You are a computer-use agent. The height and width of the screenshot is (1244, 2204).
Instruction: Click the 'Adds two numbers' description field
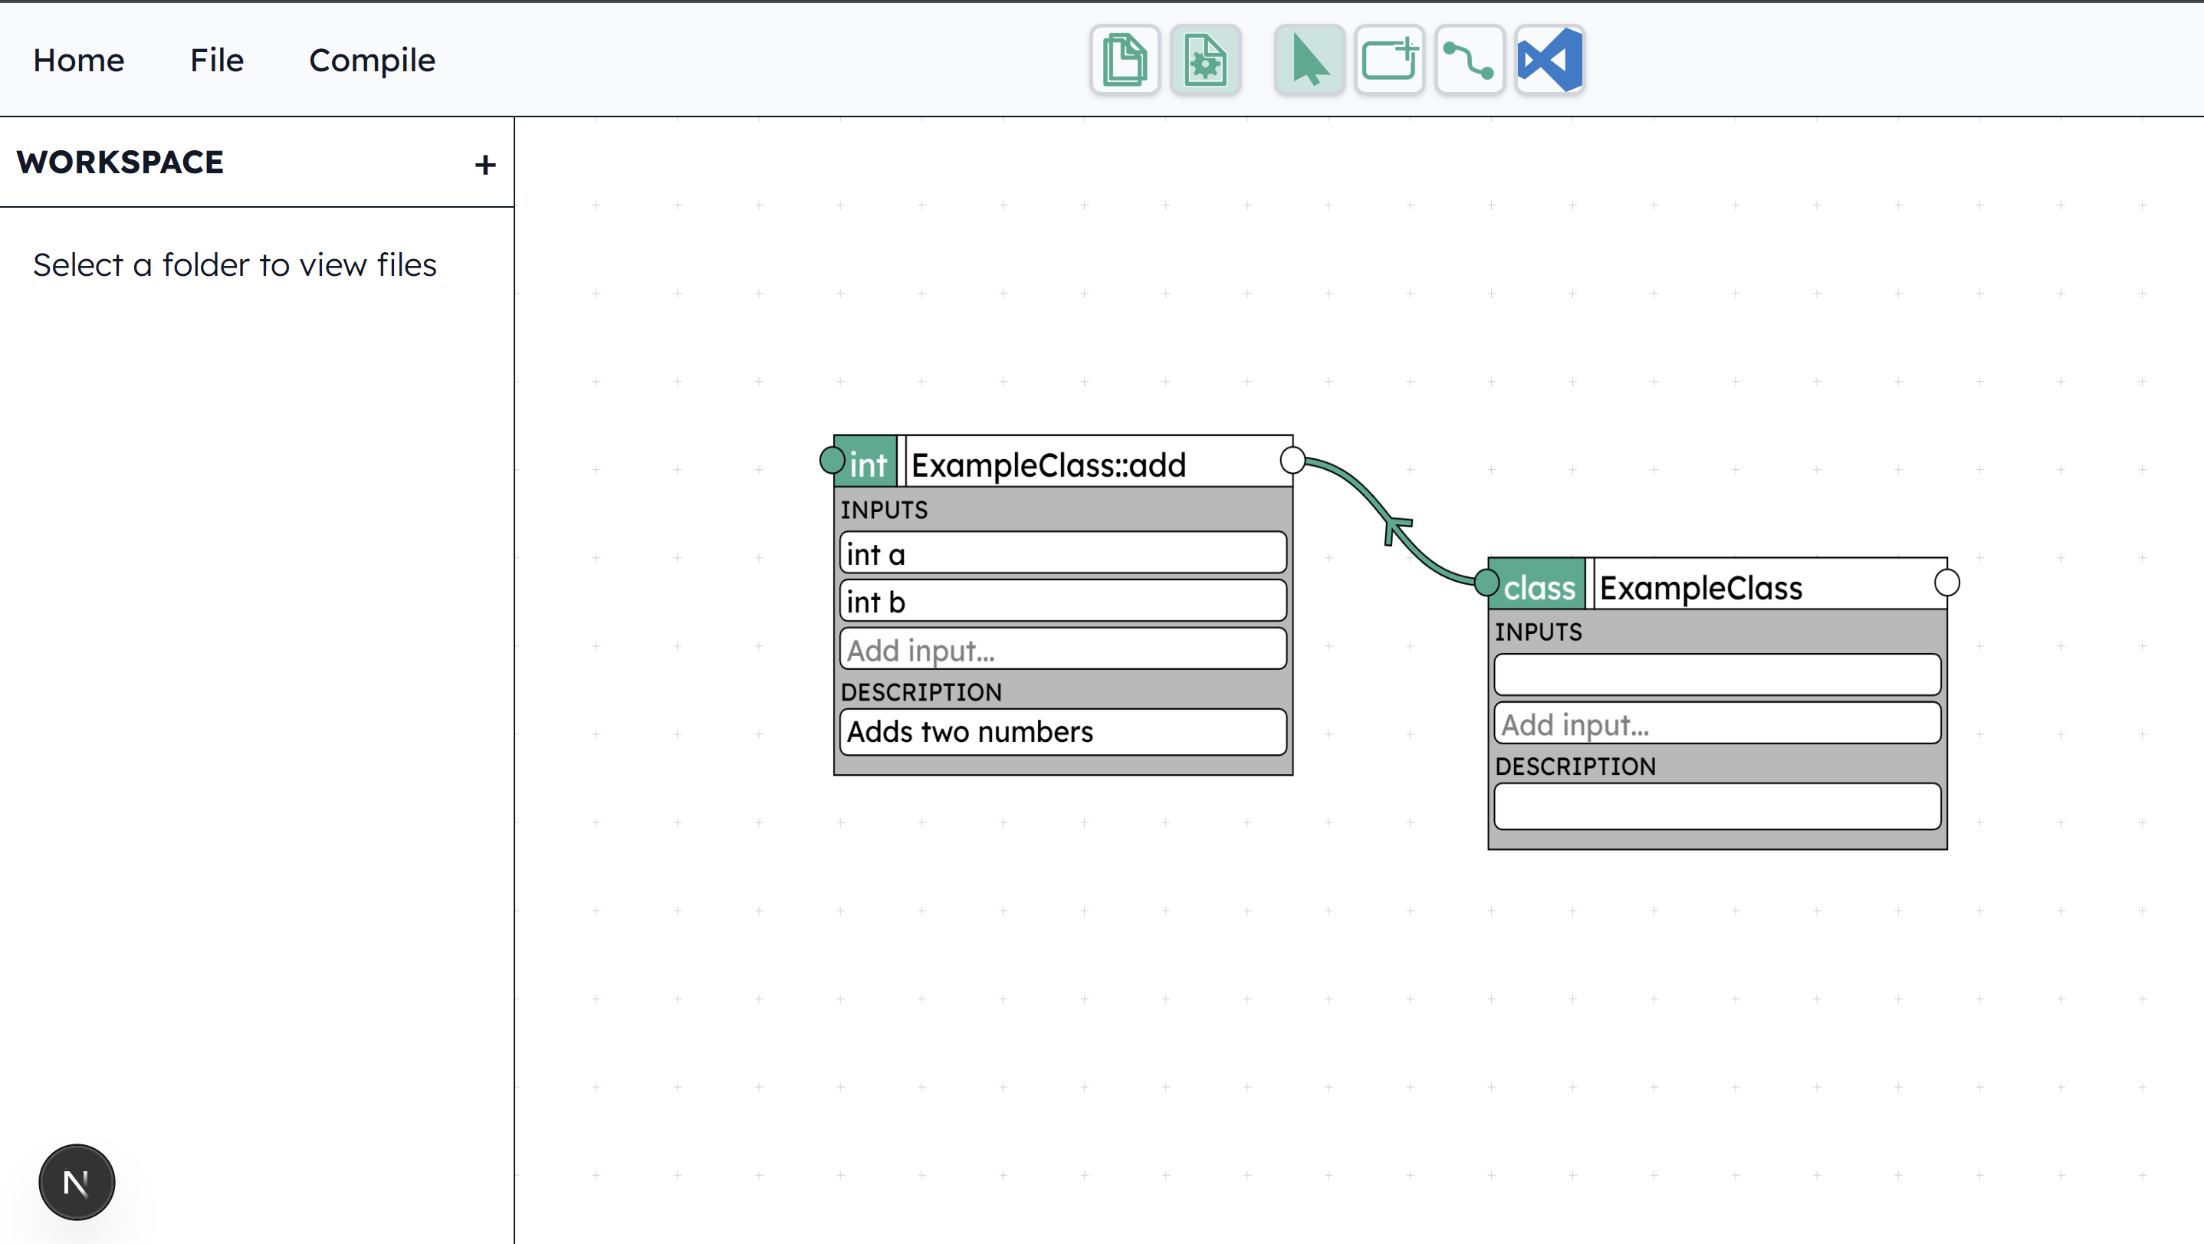(1063, 731)
